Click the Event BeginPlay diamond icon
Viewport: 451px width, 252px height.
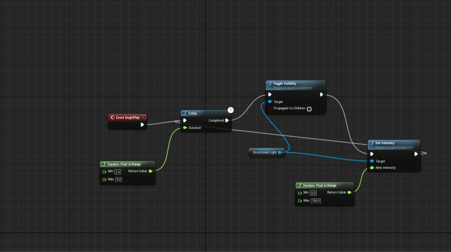pos(113,117)
